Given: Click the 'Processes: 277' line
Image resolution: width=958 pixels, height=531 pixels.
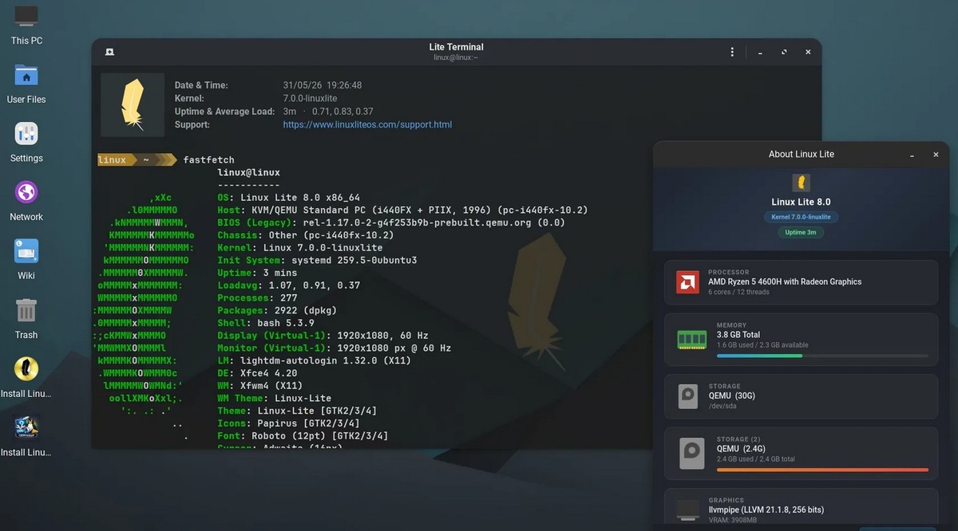Looking at the screenshot, I should pos(257,297).
